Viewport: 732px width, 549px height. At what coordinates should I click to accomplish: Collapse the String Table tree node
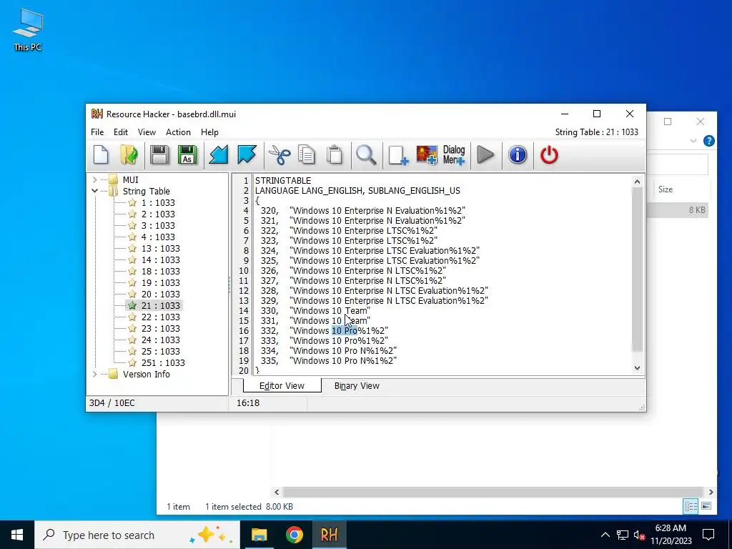coord(95,191)
